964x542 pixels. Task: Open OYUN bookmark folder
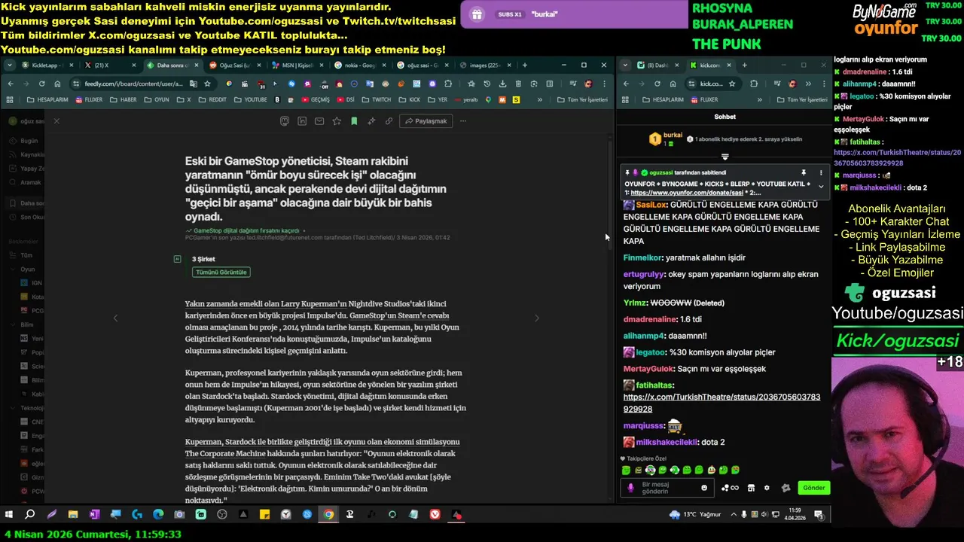point(157,99)
